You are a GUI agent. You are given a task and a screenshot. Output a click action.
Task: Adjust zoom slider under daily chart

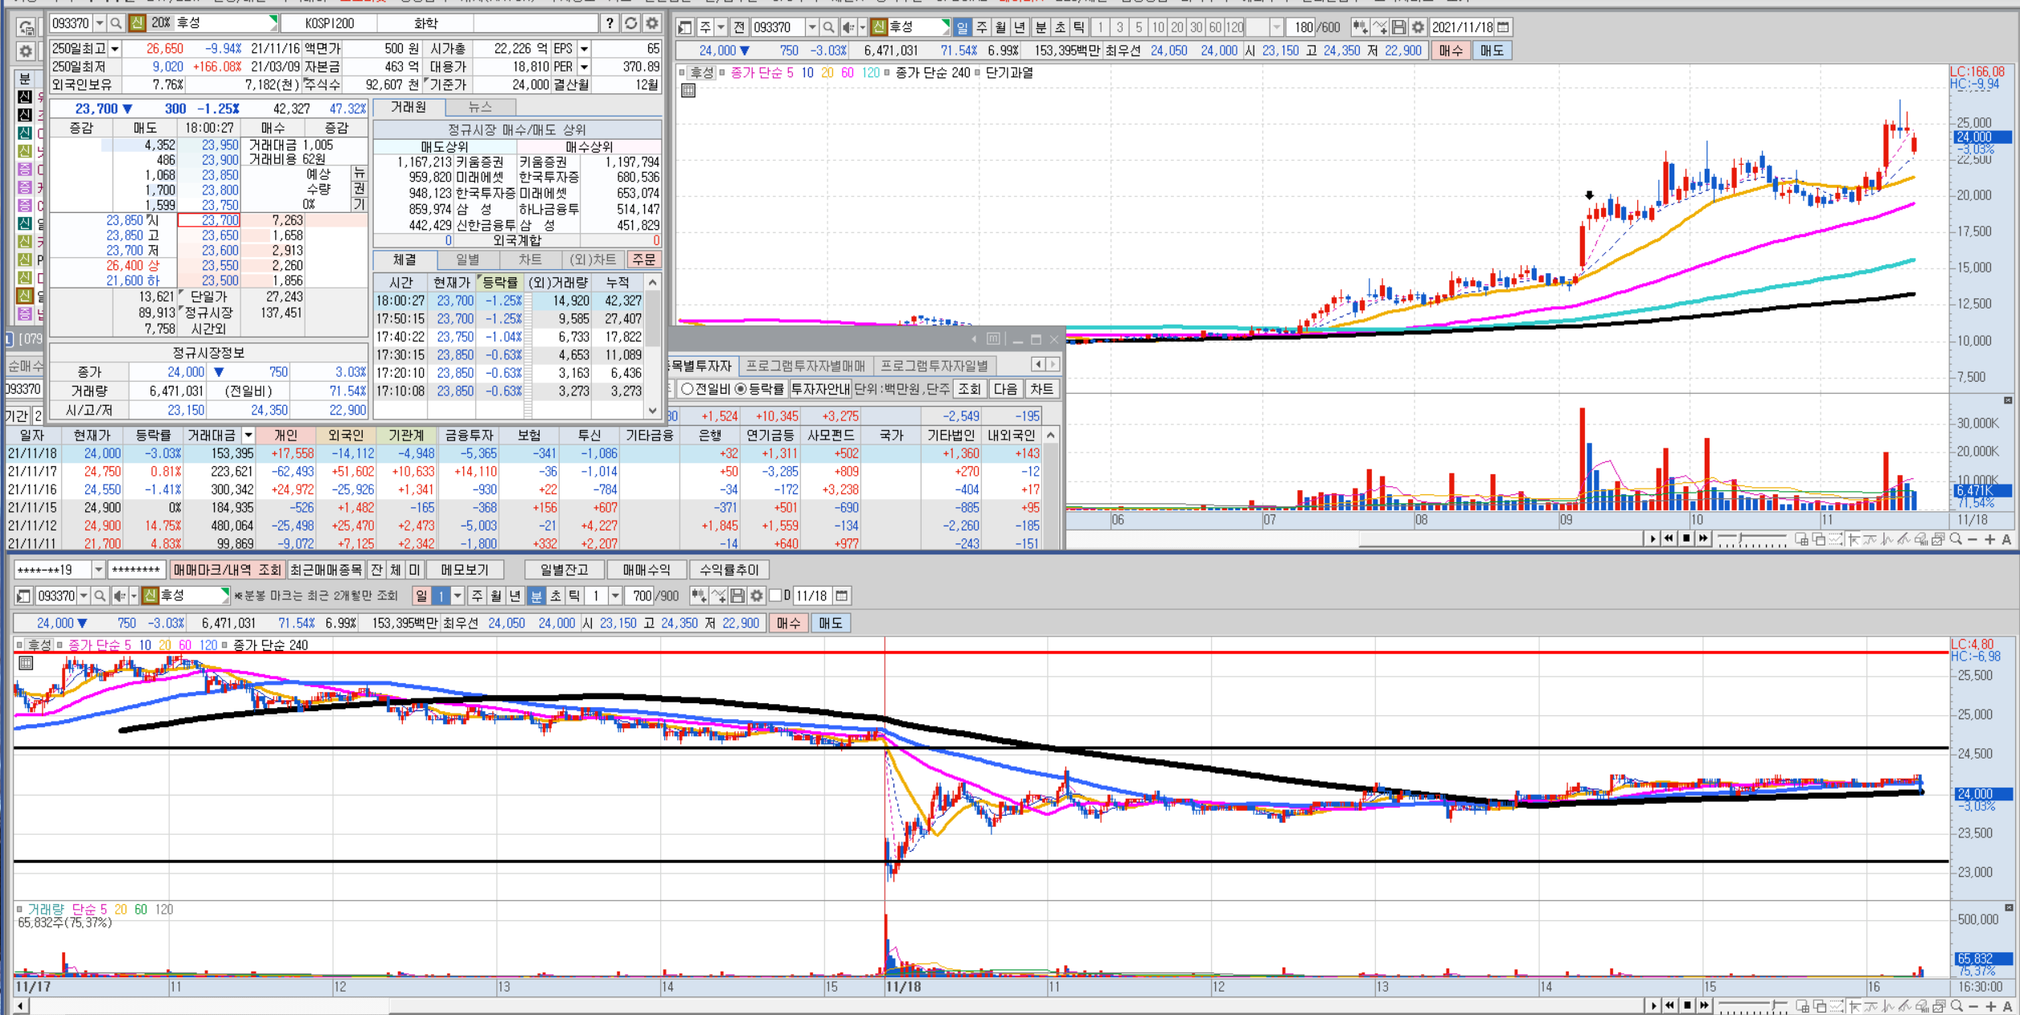coord(1752,539)
